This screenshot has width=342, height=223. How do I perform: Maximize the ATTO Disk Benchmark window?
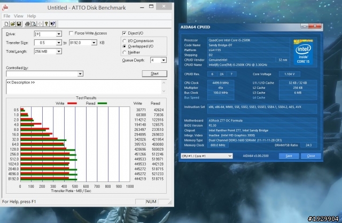point(151,7)
